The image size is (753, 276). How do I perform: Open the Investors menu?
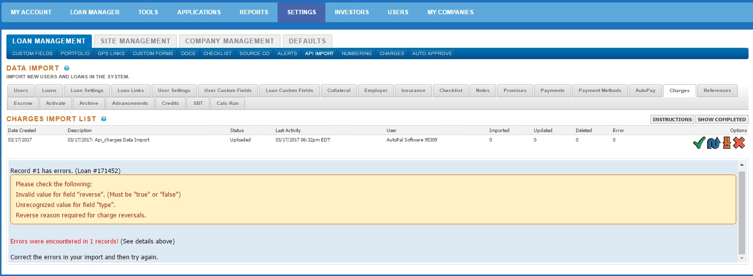point(352,12)
